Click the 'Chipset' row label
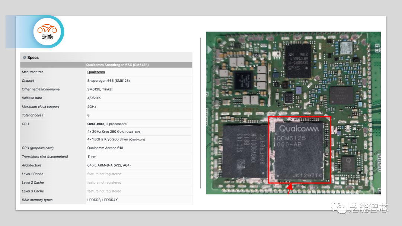This screenshot has width=402, height=226. 28,81
